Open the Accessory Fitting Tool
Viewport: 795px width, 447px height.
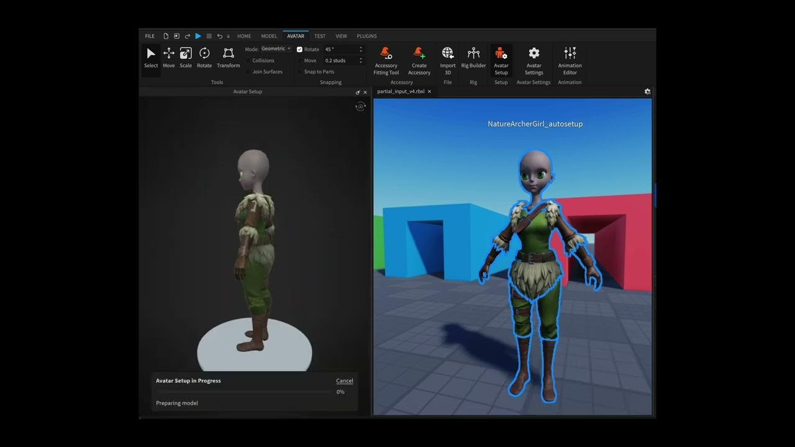click(386, 60)
